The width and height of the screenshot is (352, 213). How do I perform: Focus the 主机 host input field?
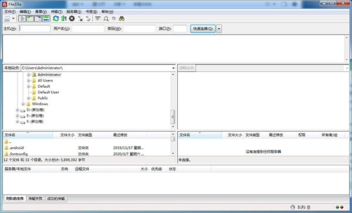pos(35,29)
